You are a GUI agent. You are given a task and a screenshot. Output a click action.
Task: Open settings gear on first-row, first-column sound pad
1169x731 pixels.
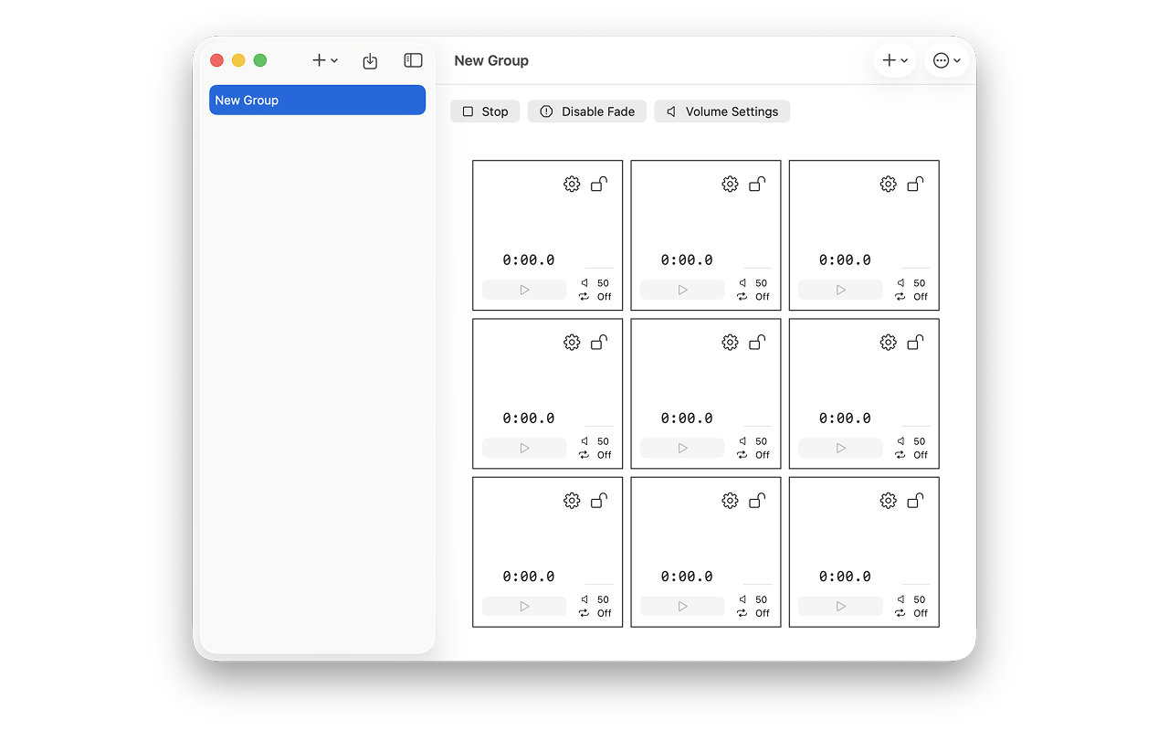572,184
